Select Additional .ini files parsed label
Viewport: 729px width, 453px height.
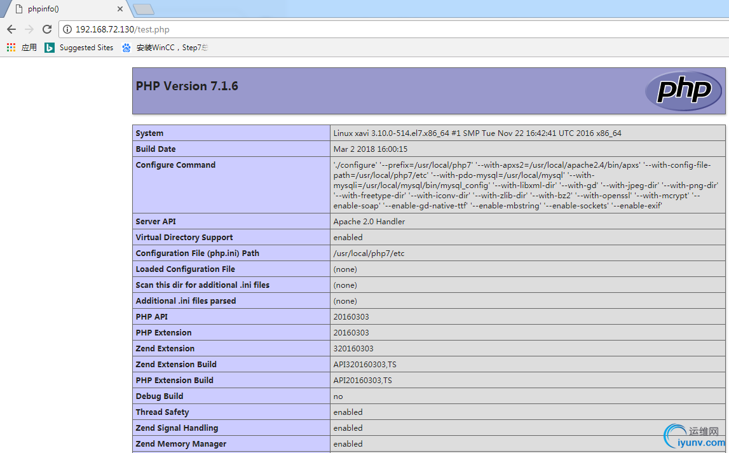pyautogui.click(x=186, y=301)
